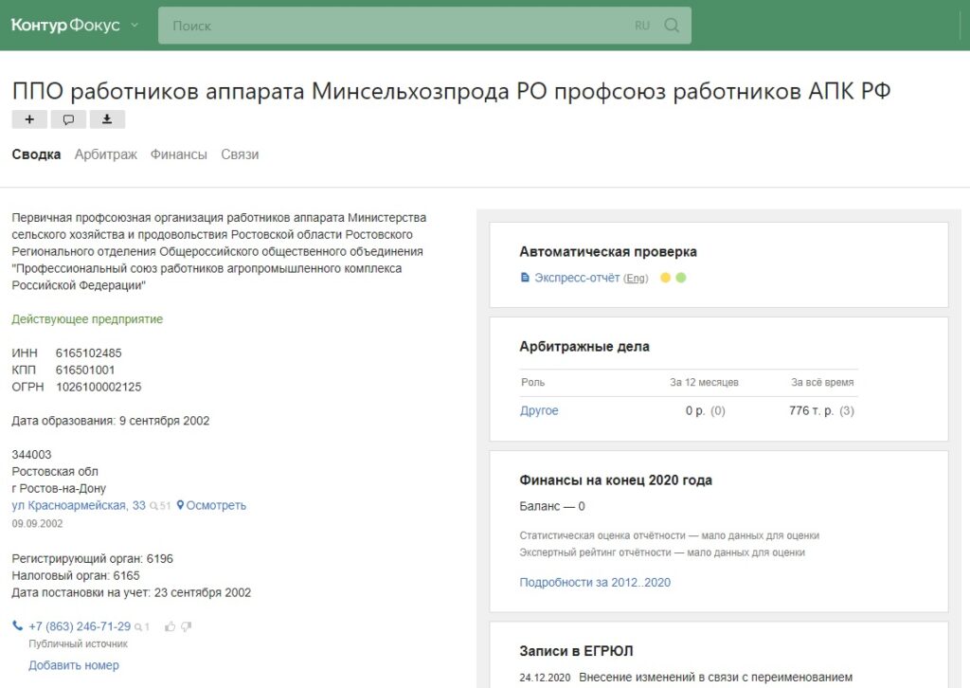The image size is (970, 688).
Task: Open the Арбитраж tab
Action: (x=106, y=154)
